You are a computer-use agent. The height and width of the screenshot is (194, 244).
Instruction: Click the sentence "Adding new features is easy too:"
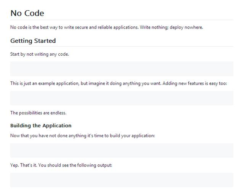[194, 83]
